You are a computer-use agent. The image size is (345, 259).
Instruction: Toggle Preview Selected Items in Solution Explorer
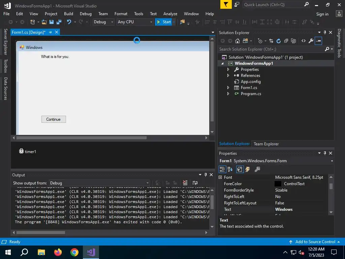coord(318,41)
